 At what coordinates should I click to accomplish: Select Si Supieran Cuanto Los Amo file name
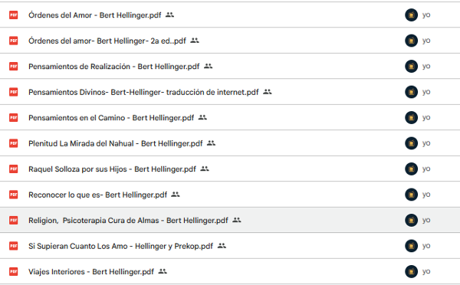120,246
